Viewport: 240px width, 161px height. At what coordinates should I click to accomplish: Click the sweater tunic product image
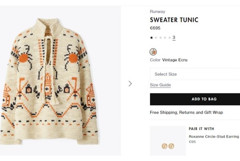pyautogui.click(x=49, y=81)
